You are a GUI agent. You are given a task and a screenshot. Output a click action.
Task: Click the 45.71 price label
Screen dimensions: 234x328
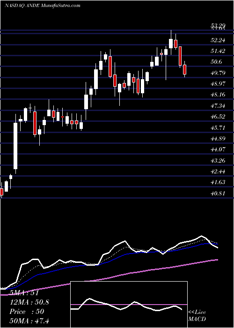pyautogui.click(x=218, y=127)
